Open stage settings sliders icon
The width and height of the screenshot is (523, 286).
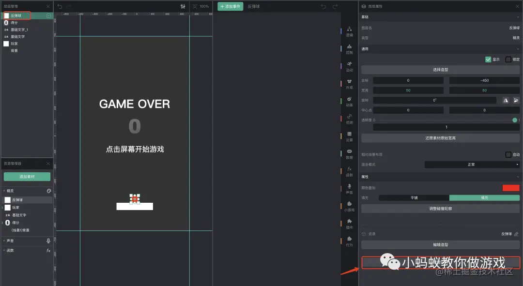[x=183, y=6]
